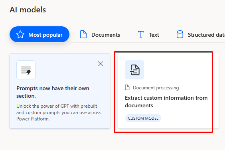Click the small page icon beside Document processing
225x150 pixels.
(x=127, y=87)
